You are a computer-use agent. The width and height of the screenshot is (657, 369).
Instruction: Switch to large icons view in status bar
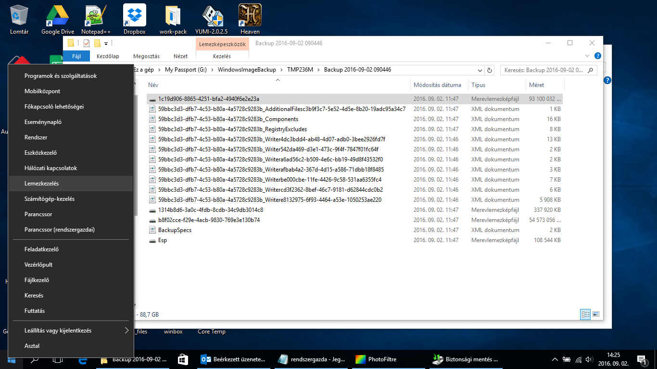596,314
